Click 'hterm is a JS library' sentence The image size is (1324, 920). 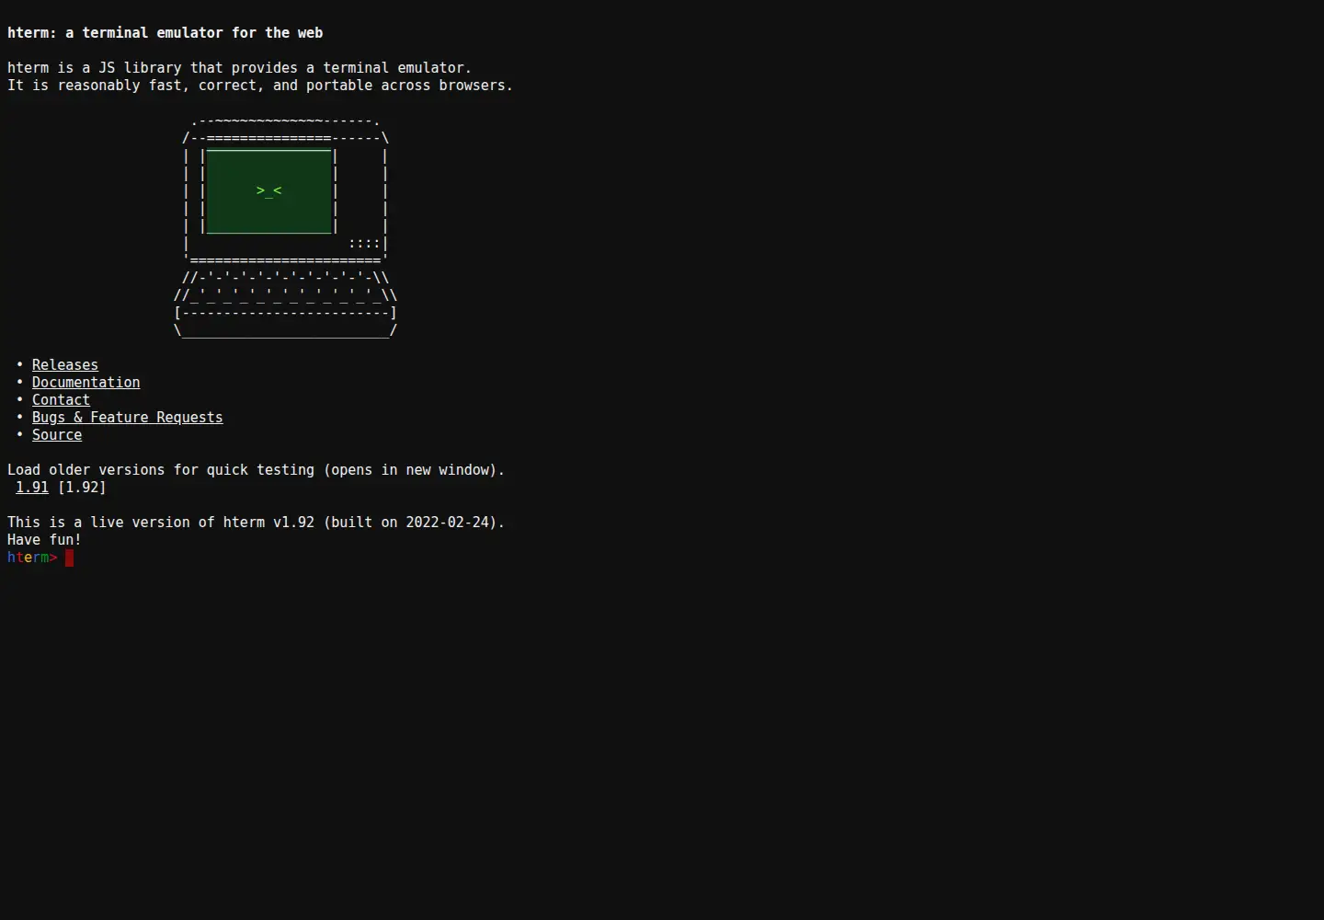(240, 68)
